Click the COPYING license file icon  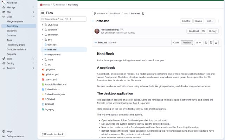click(43, 99)
